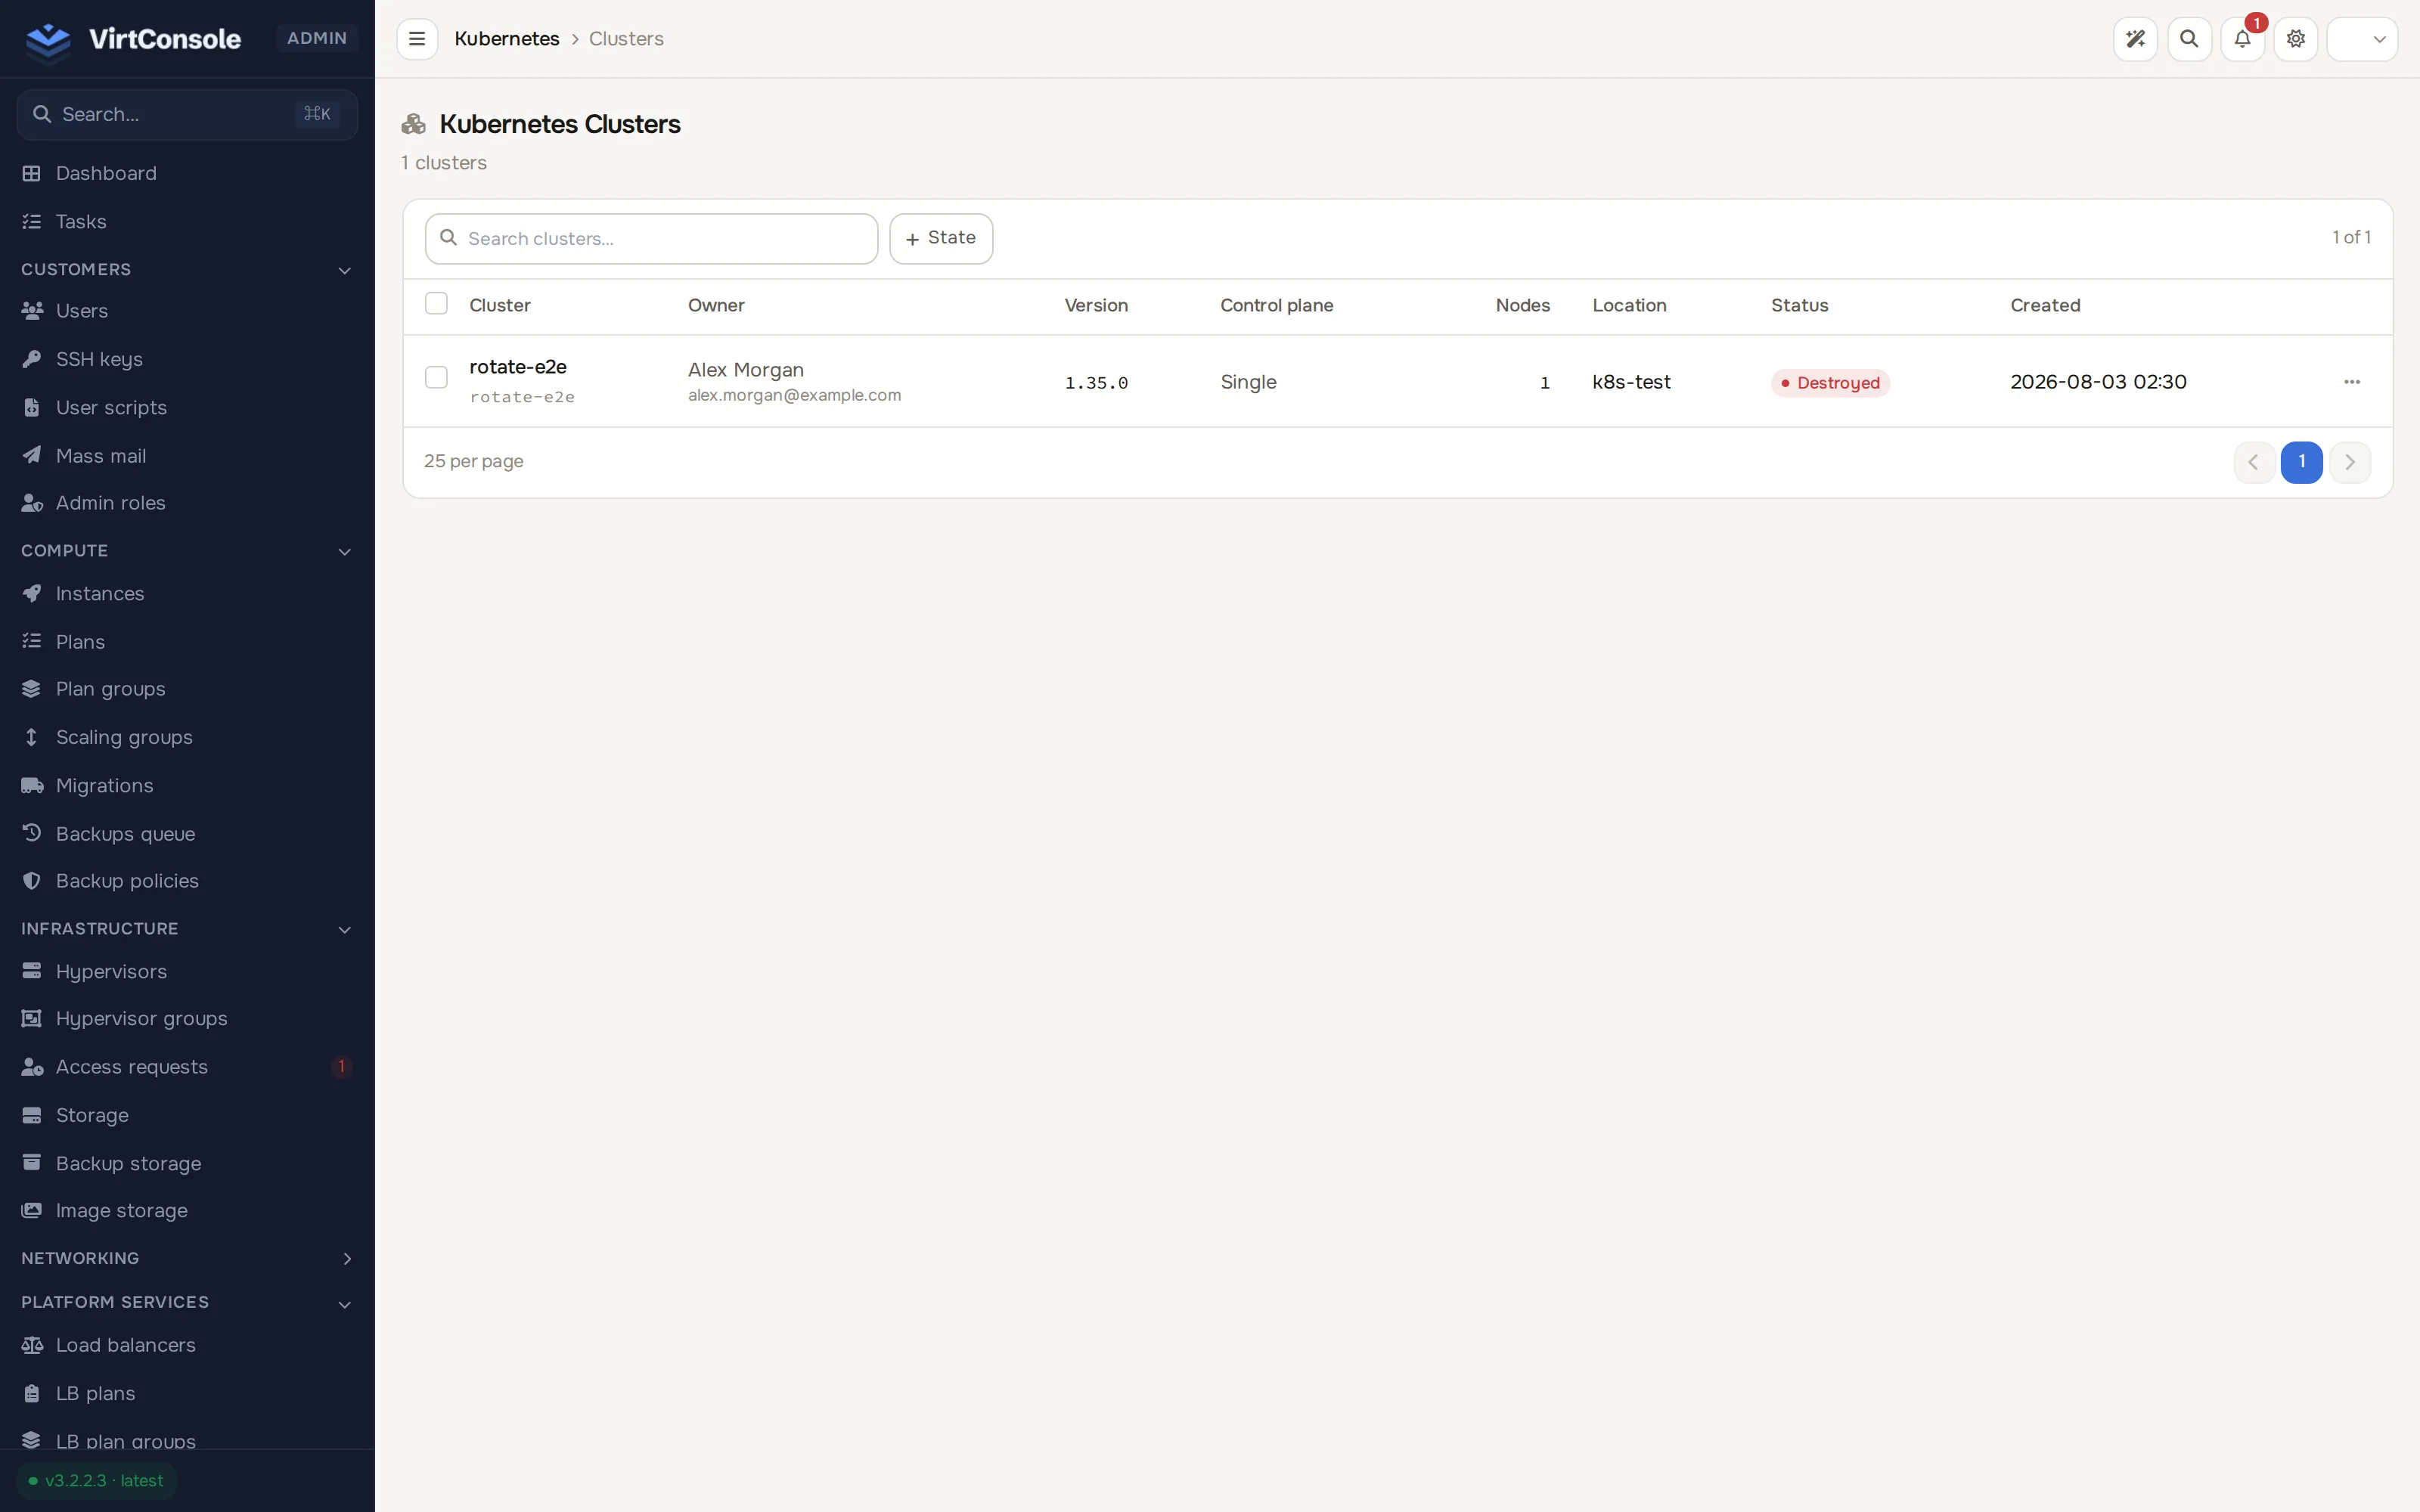Collapse the INFRASTRUCTURE section
2420x1512 pixels.
click(344, 929)
